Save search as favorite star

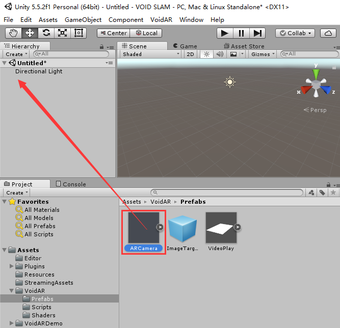tap(333, 193)
